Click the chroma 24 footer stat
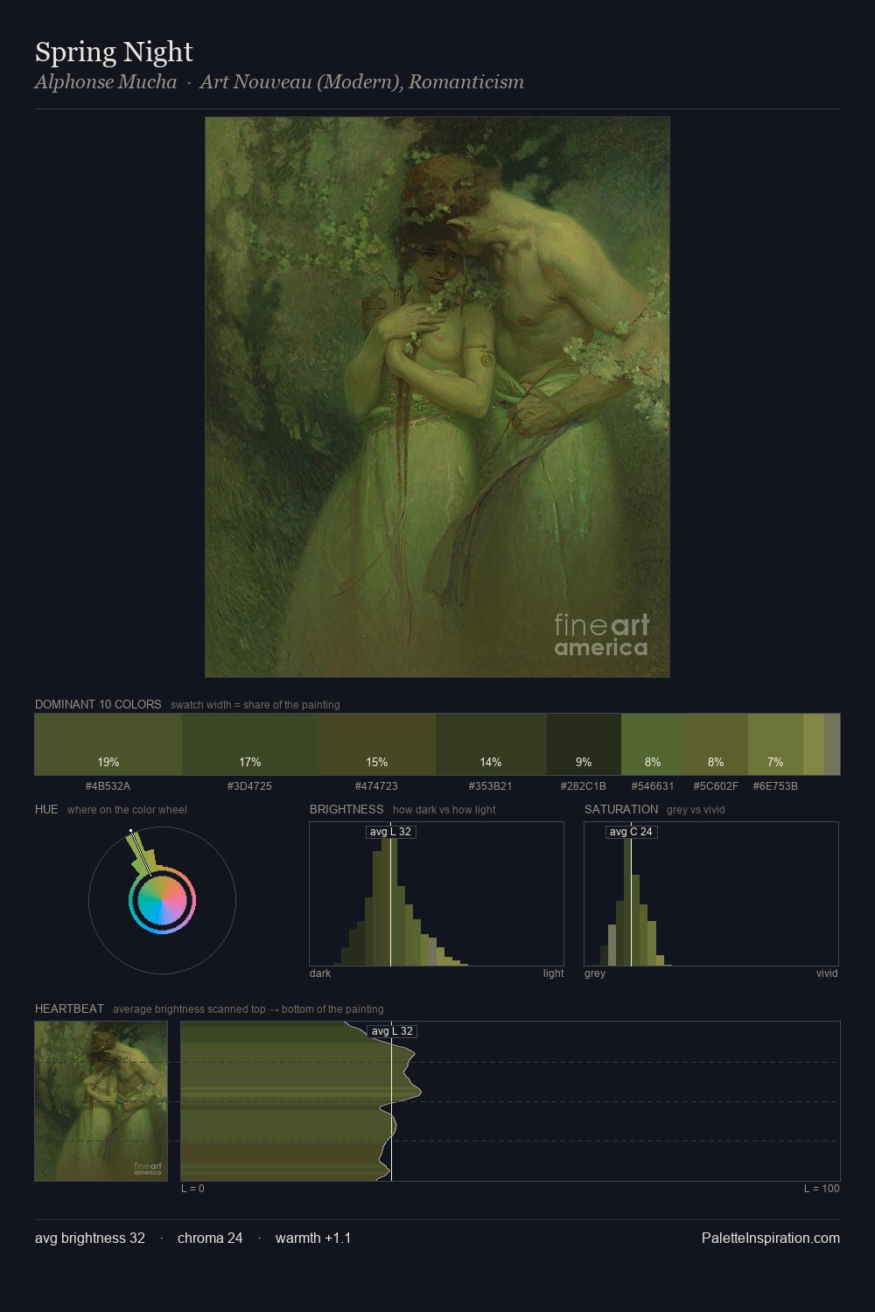Screen dimensions: 875x1312 210,1238
